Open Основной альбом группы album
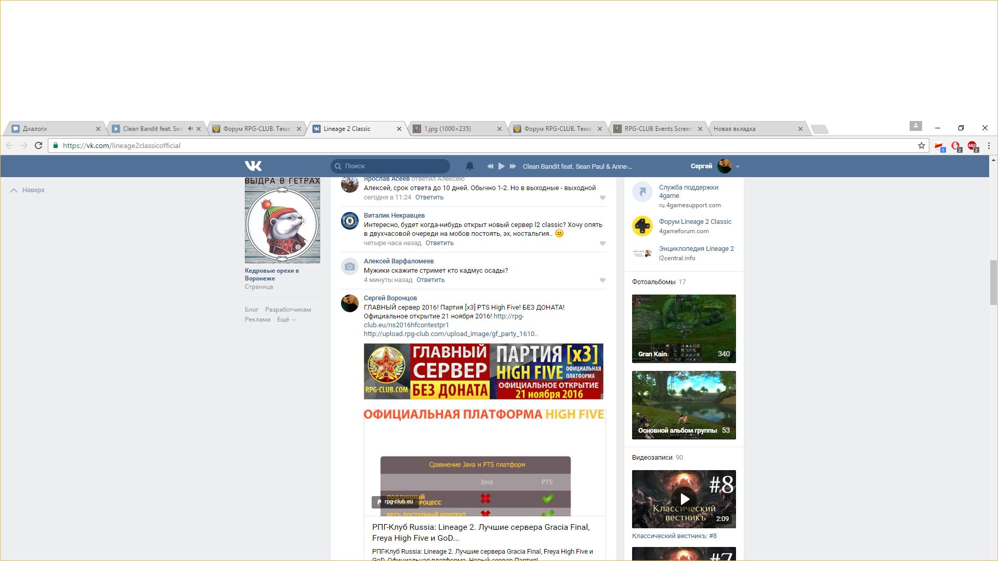The image size is (998, 561). pos(684,405)
